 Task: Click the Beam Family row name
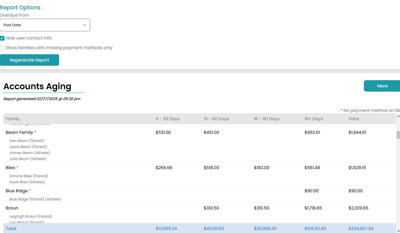pyautogui.click(x=19, y=132)
